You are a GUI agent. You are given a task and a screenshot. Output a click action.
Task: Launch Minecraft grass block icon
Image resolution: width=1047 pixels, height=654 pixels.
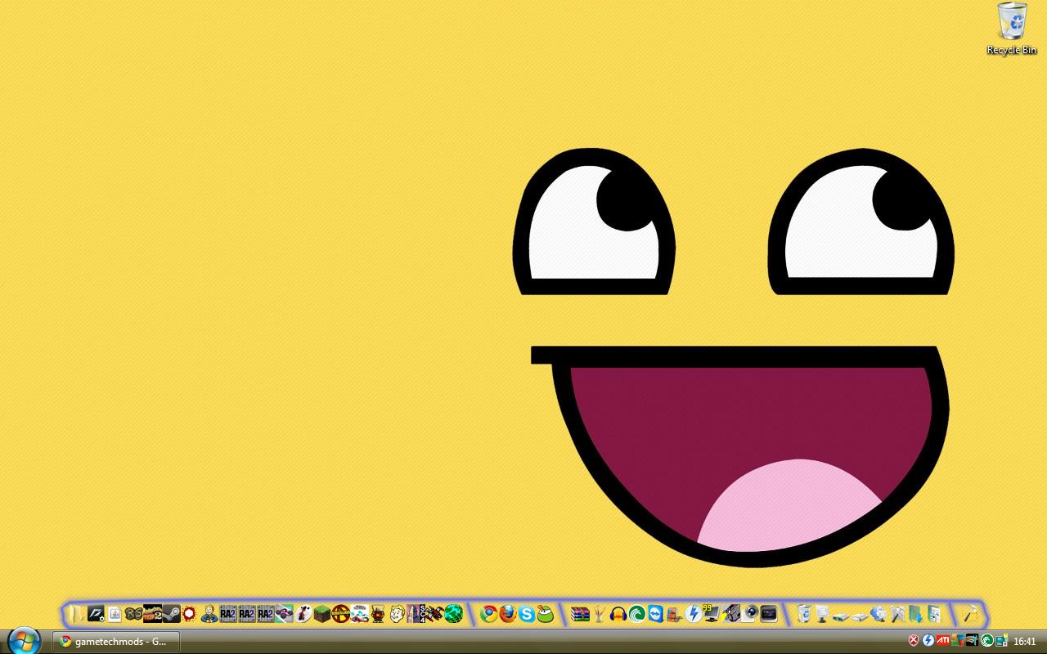click(321, 613)
